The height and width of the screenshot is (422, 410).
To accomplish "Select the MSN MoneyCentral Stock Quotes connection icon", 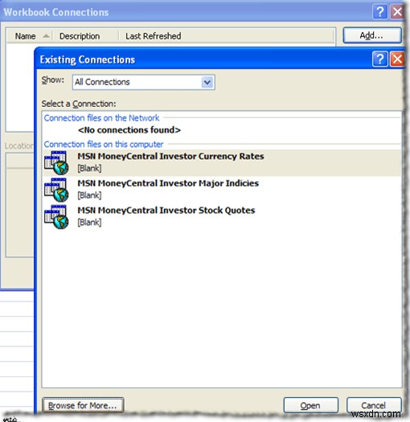I will pos(56,217).
